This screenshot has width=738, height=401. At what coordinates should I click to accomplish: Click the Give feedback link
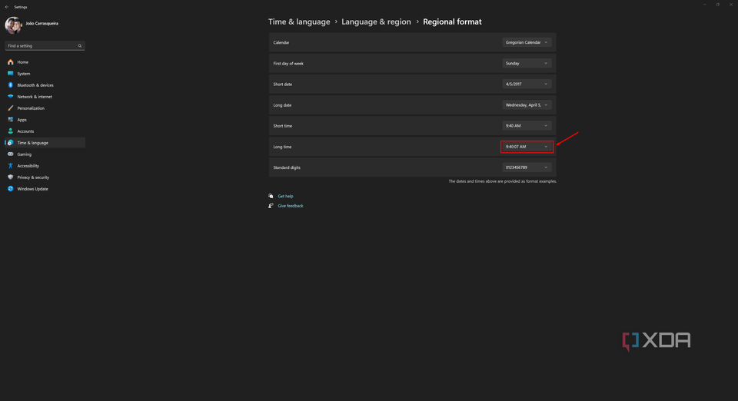291,206
